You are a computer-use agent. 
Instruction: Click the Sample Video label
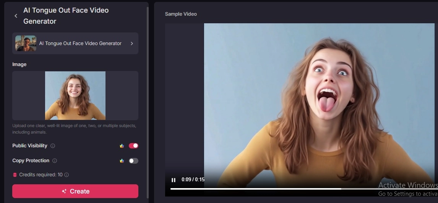[x=181, y=14]
